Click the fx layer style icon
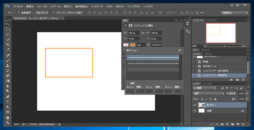254x130 pixels. 217,124
